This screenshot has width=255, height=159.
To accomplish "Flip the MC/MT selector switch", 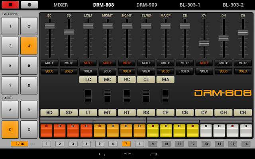I will point(108,96).
